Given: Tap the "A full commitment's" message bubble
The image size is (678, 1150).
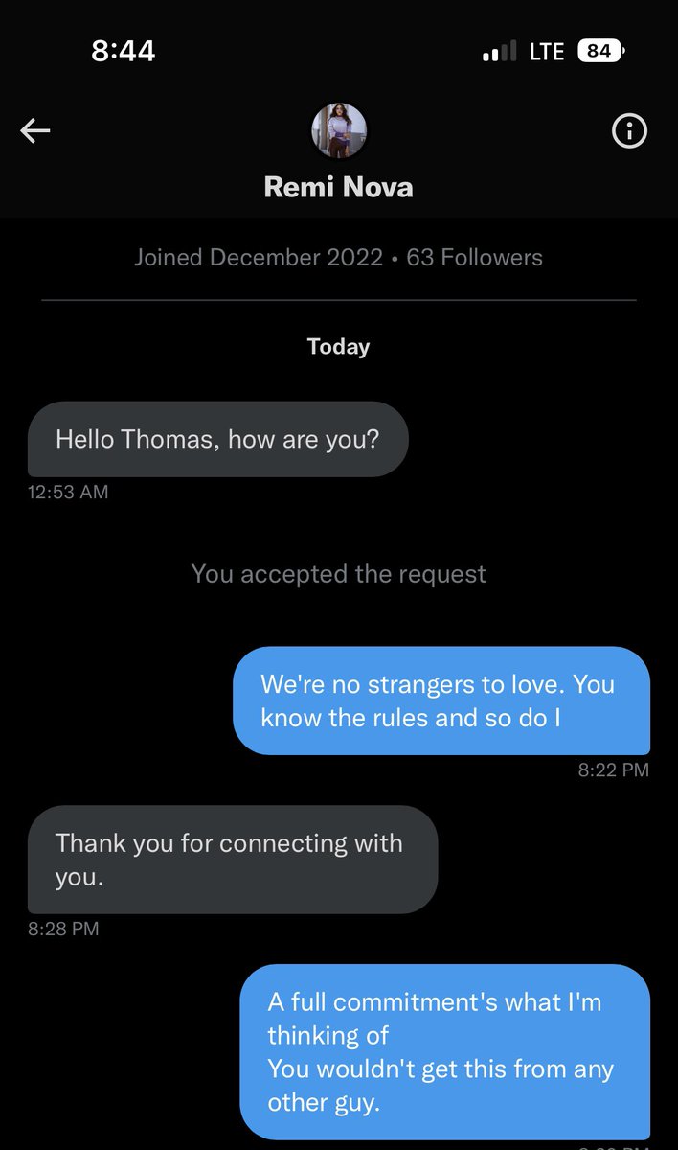Looking at the screenshot, I should pos(444,1051).
